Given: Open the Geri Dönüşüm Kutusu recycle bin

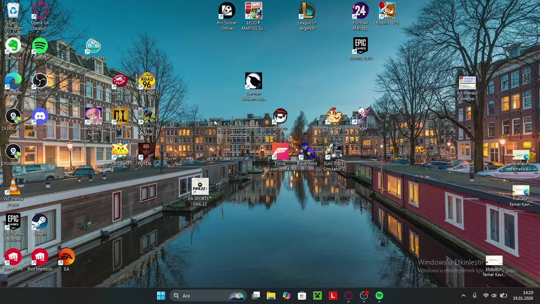Looking at the screenshot, I should click(13, 19).
